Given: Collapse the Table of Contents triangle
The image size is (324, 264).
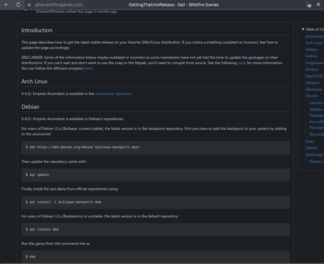Looking at the screenshot, I should click(303, 29).
